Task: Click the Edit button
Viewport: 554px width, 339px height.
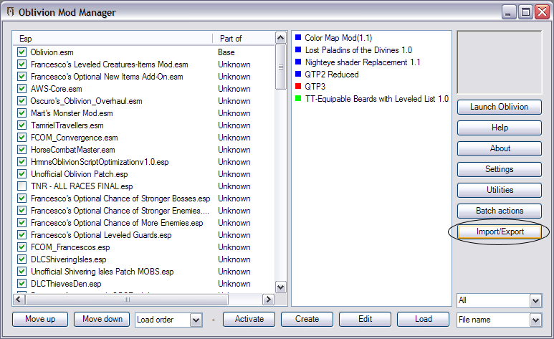Action: point(365,319)
